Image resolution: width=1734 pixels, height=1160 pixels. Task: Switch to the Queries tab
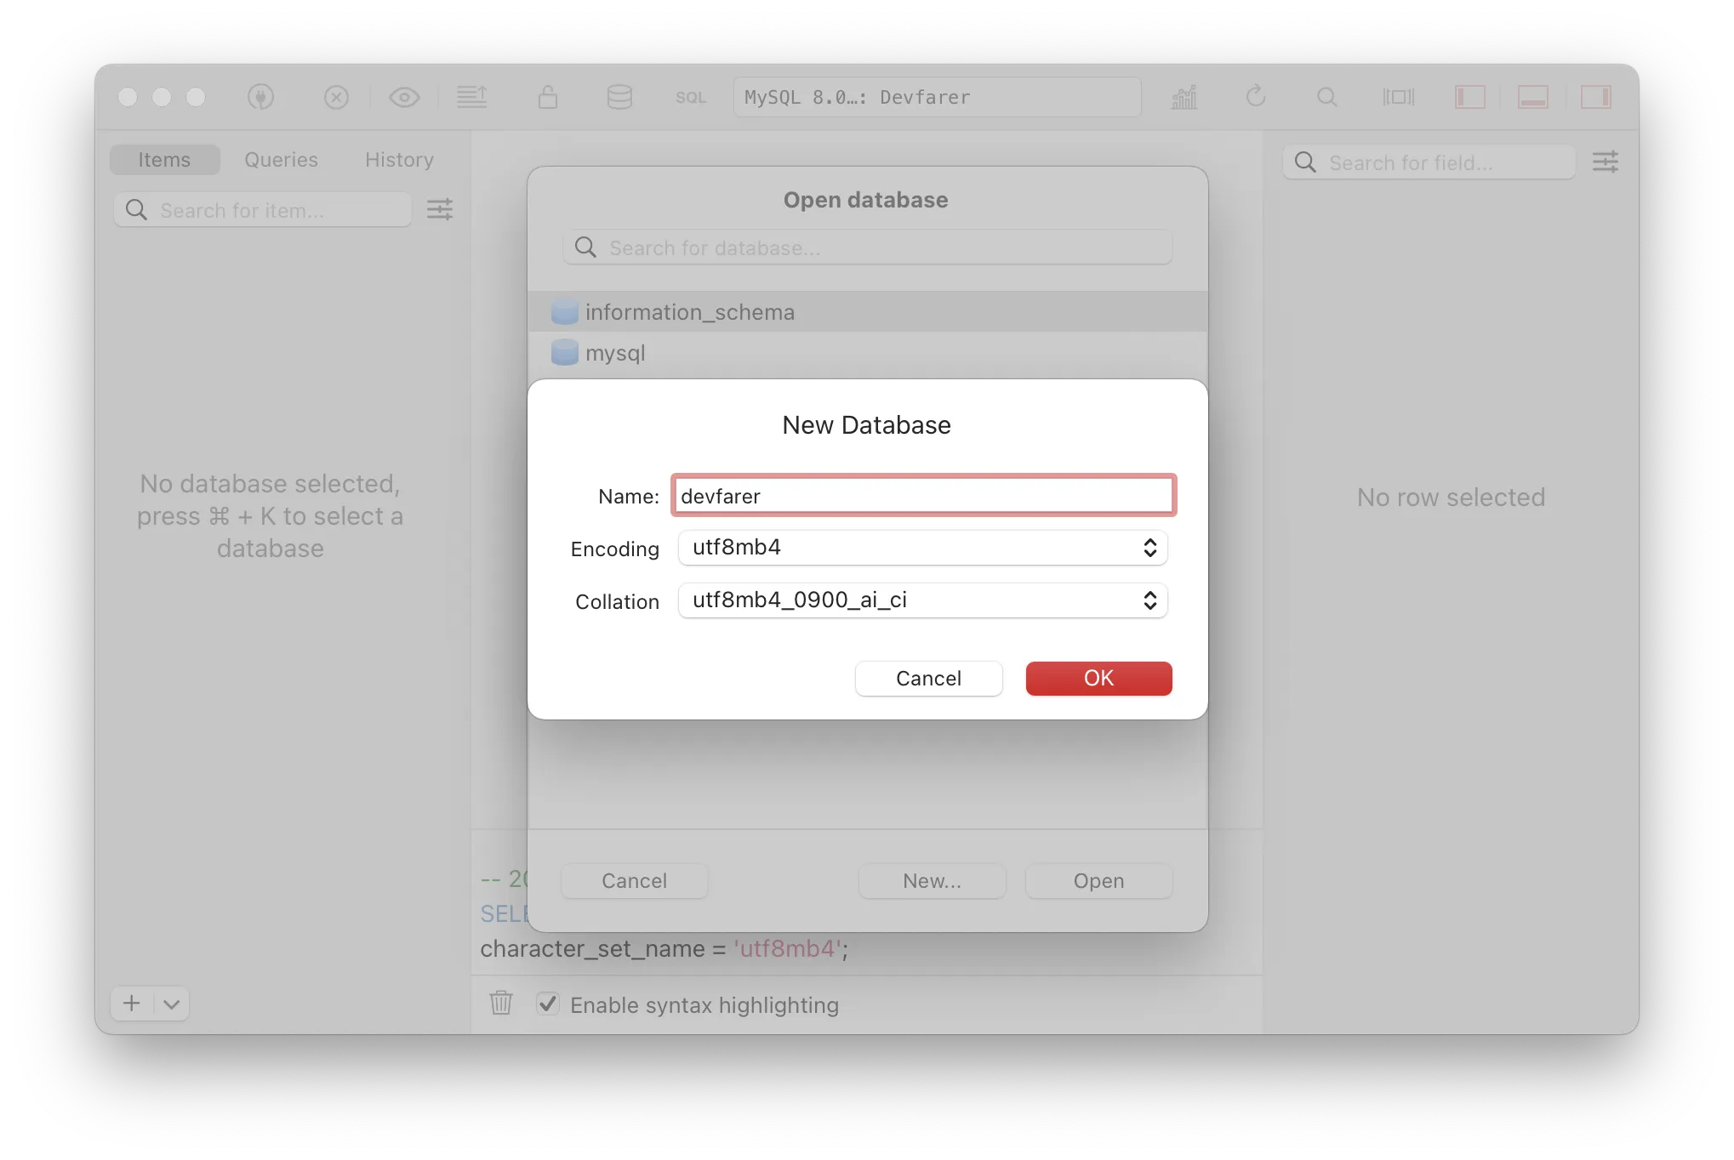tap(281, 160)
